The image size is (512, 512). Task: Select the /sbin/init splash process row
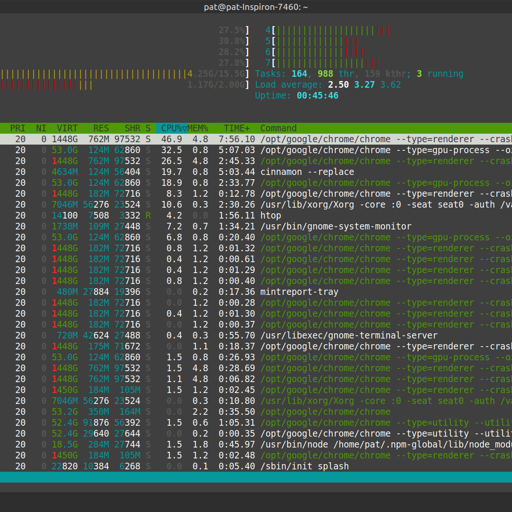256,466
